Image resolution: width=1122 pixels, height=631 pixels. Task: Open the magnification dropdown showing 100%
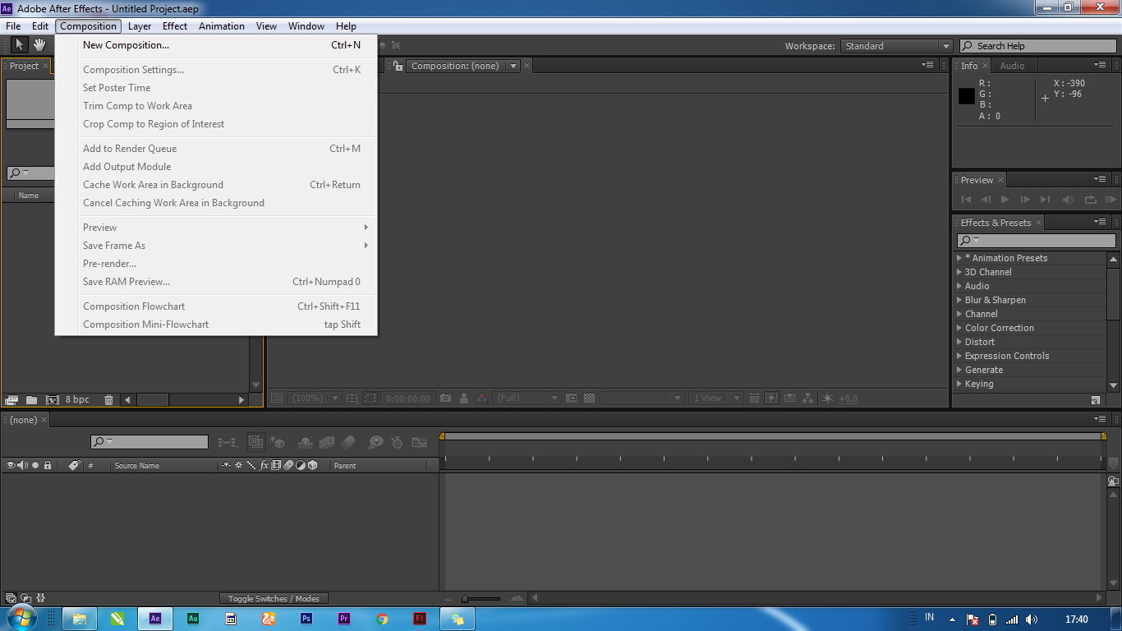coord(315,398)
